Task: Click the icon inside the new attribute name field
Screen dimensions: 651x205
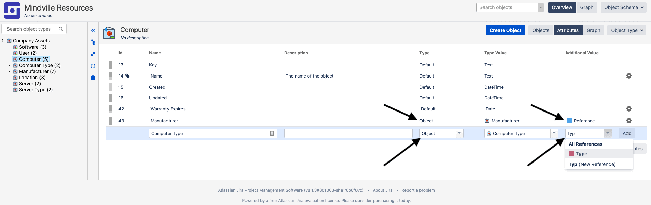Action: point(272,133)
